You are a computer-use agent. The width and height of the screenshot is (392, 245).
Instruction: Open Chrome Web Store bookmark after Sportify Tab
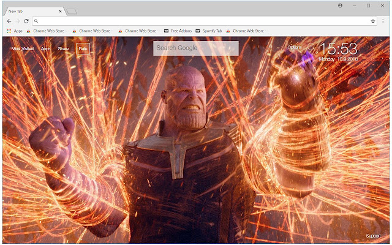coord(246,31)
